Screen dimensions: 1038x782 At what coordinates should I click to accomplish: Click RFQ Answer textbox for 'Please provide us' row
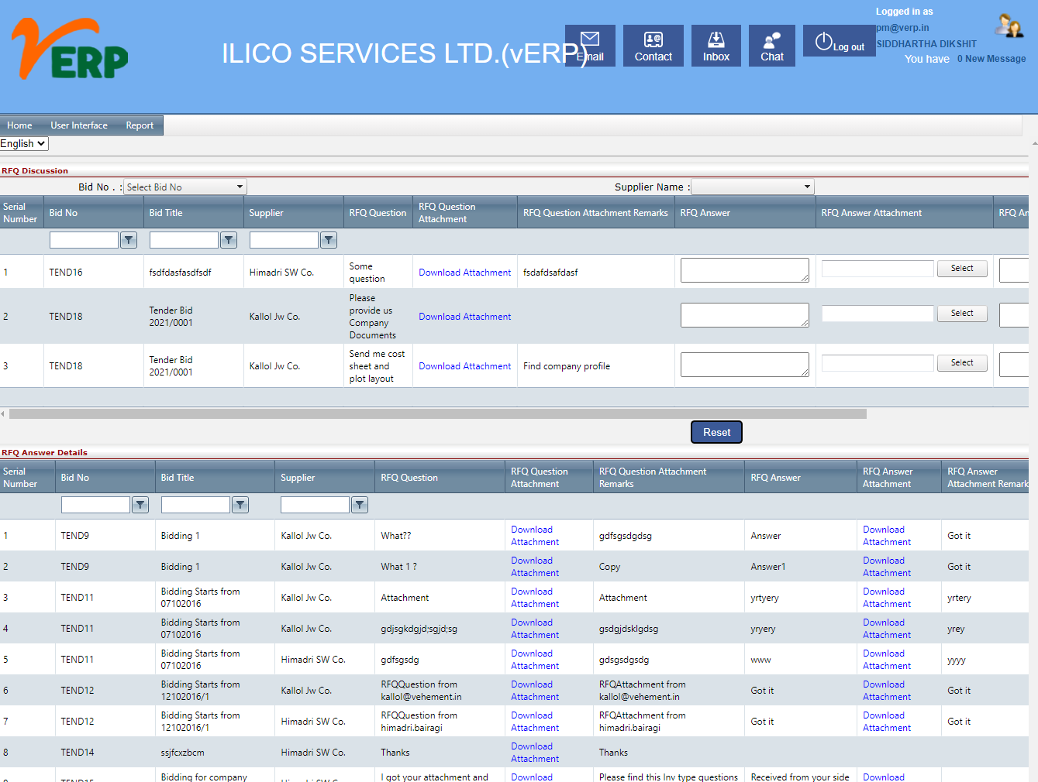745,315
